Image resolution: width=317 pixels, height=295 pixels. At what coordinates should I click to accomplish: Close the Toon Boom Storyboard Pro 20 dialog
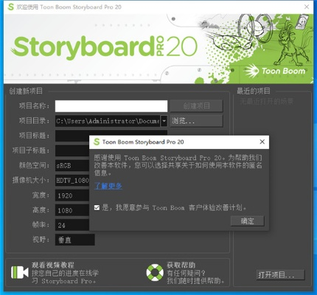tap(262, 142)
